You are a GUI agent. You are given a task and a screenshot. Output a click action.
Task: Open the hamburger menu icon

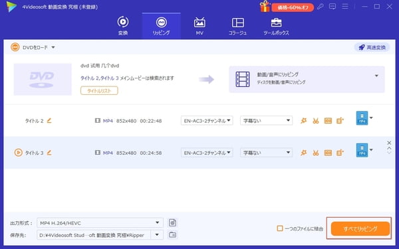click(345, 7)
